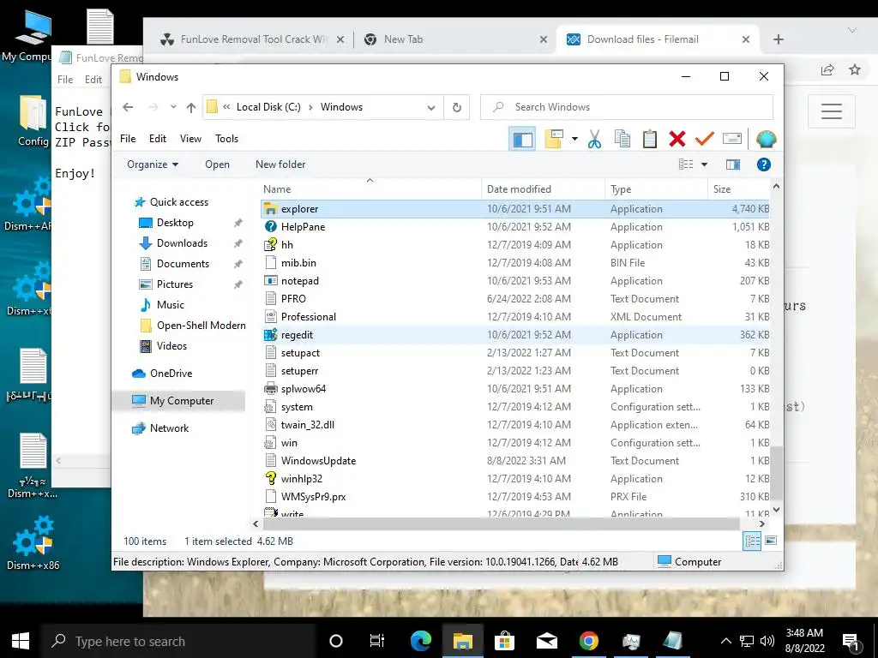Select the HelpPane application file
The width and height of the screenshot is (878, 658).
[x=515, y=226]
